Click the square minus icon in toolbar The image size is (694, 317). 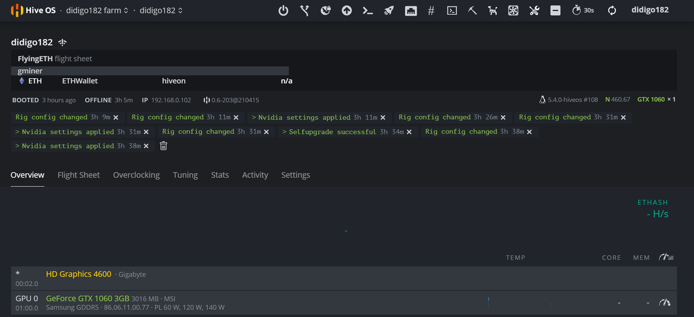coord(555,10)
